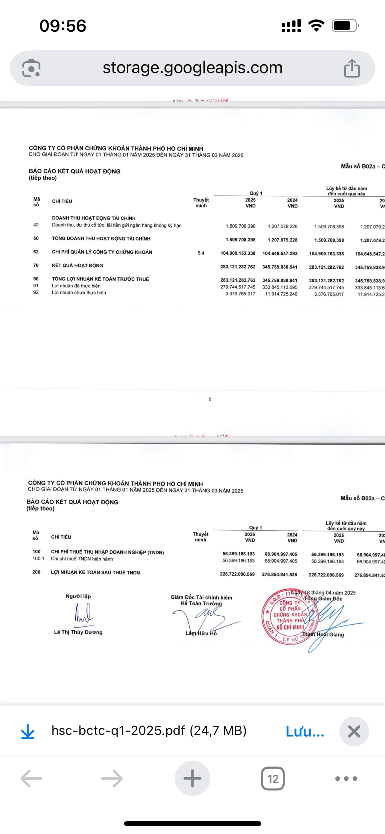Image resolution: width=385 pixels, height=834 pixels.
Task: Tap the Lợi nhuận đã thực hiện row
Action: (x=76, y=286)
